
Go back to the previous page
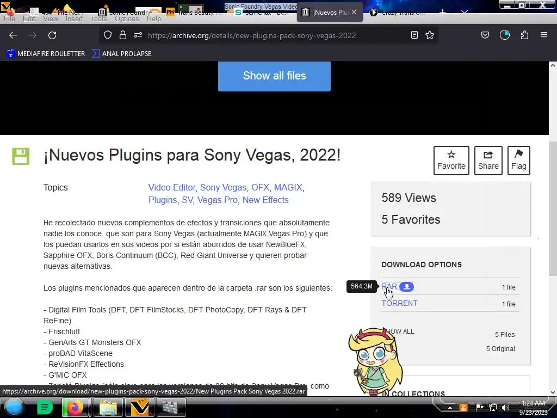coord(13,35)
